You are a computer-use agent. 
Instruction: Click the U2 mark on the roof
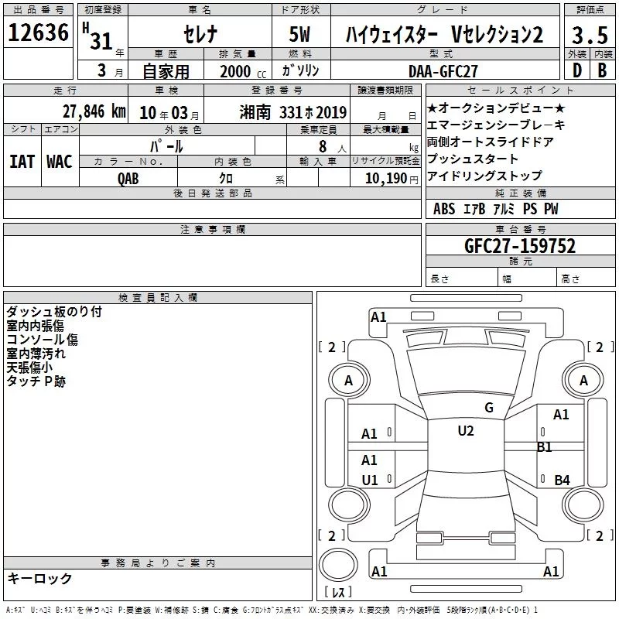pos(466,431)
